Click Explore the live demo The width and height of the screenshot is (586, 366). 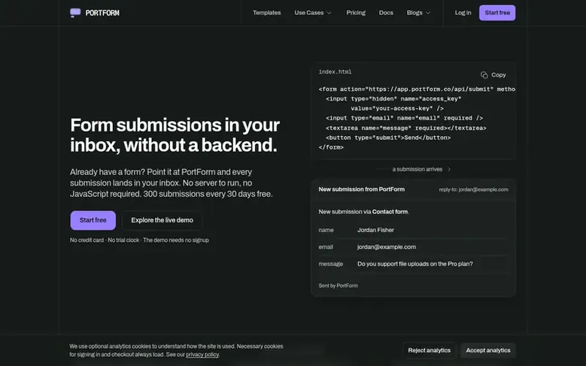click(162, 220)
